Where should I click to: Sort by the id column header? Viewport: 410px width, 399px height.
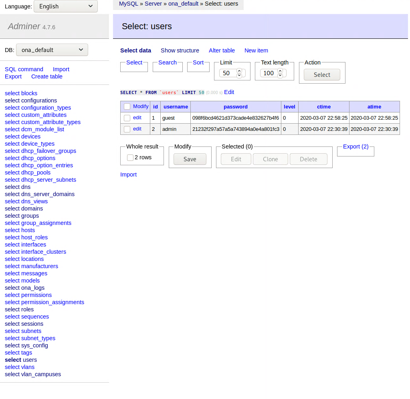pos(156,107)
